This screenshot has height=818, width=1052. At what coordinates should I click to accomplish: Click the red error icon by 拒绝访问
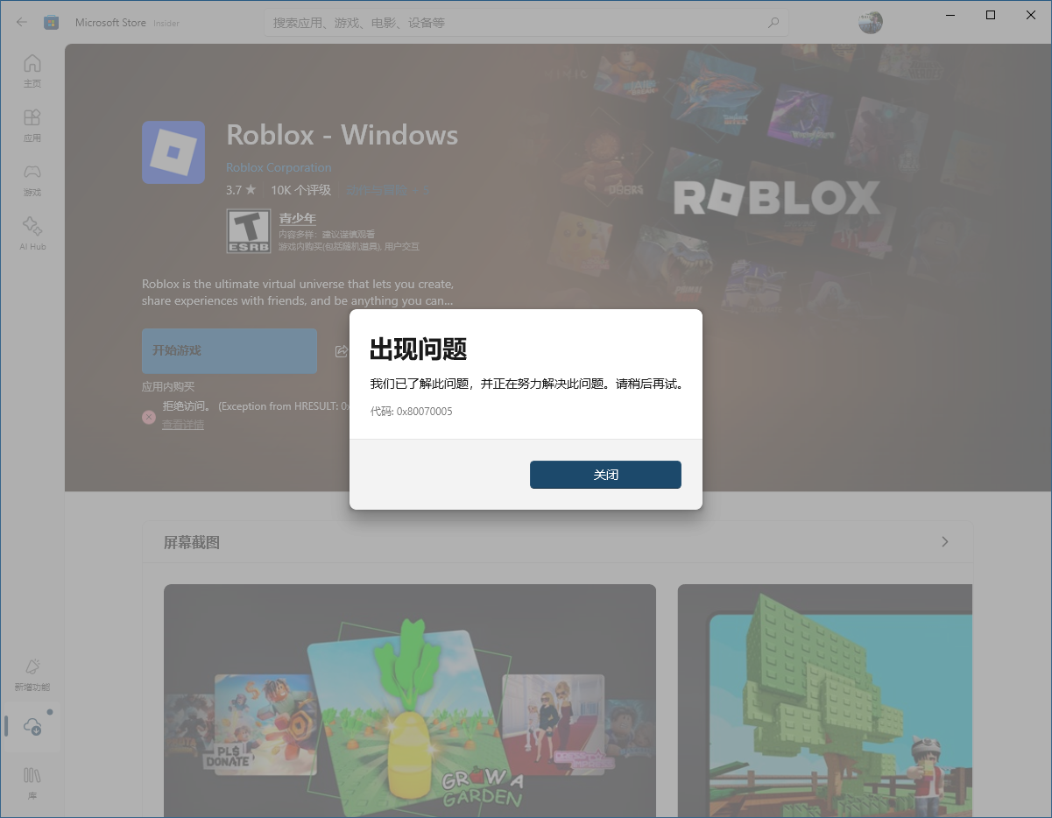149,417
